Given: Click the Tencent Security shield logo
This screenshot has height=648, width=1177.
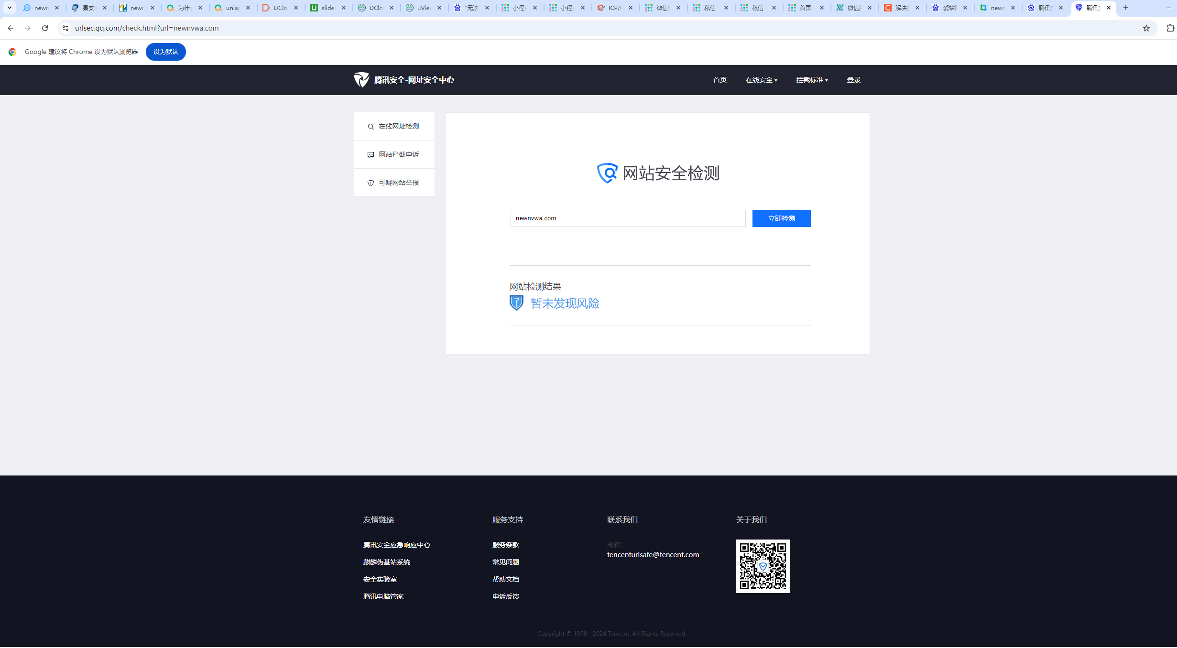Looking at the screenshot, I should [361, 80].
